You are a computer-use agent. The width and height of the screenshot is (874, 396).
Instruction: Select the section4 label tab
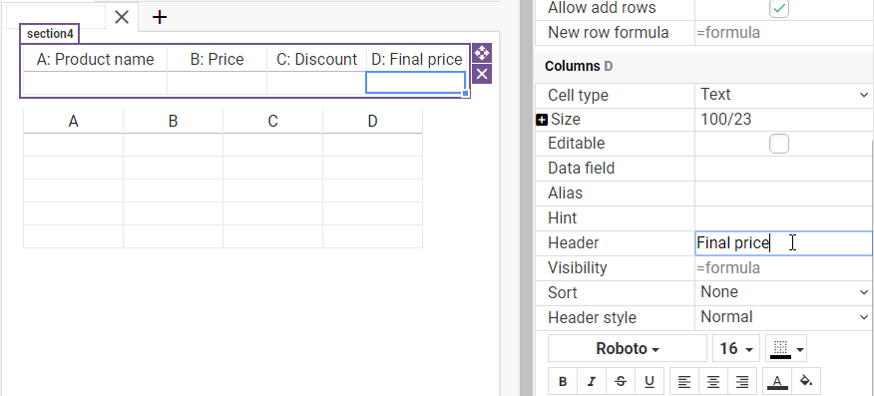50,34
